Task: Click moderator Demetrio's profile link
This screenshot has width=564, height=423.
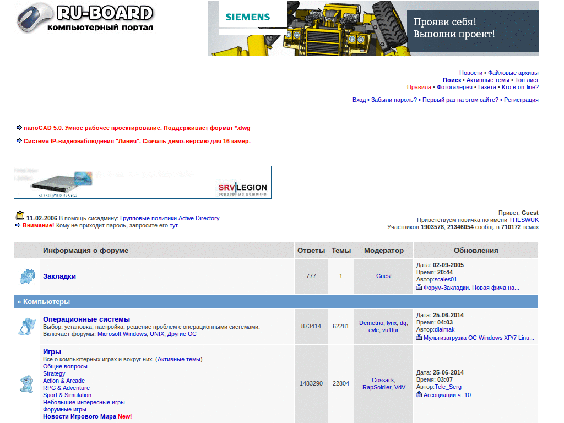Action: tap(371, 323)
